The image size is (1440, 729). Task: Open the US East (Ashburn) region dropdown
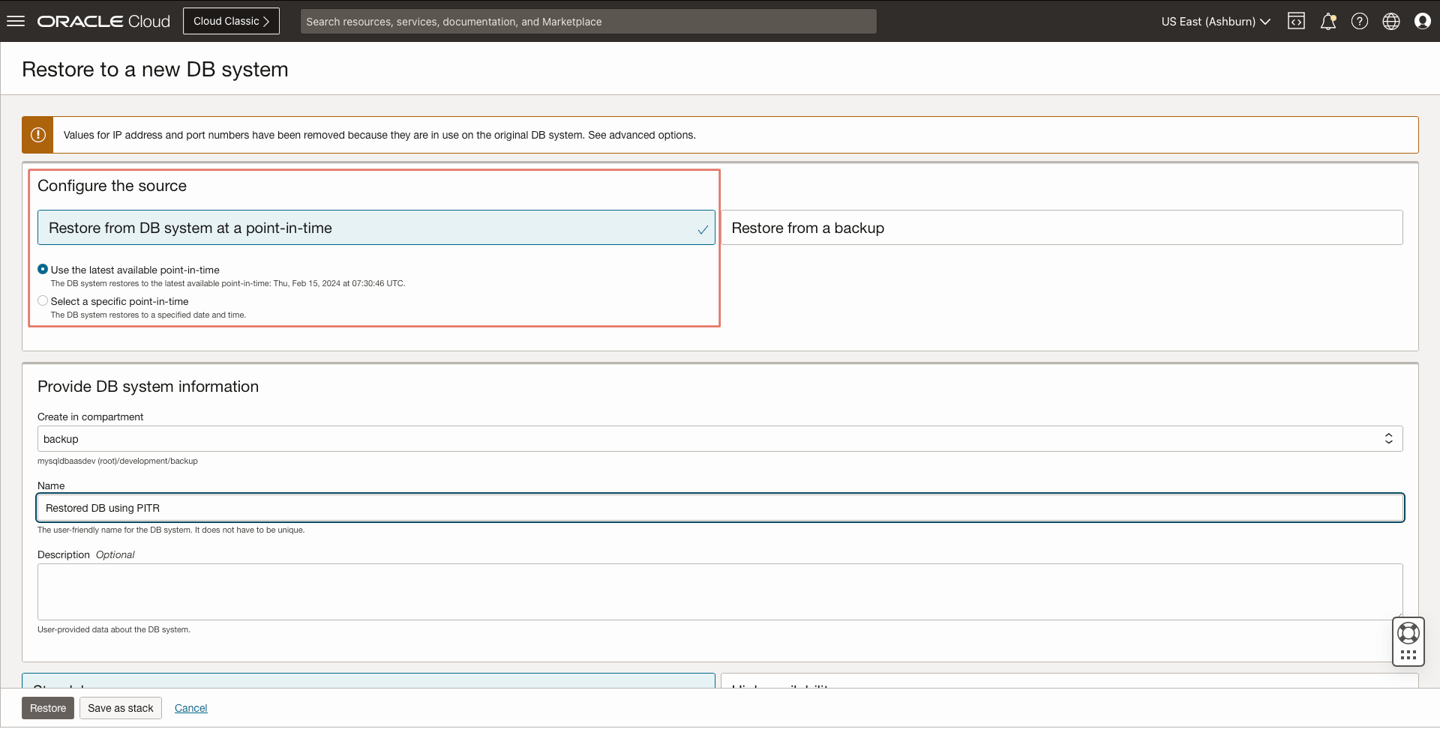[x=1216, y=21]
